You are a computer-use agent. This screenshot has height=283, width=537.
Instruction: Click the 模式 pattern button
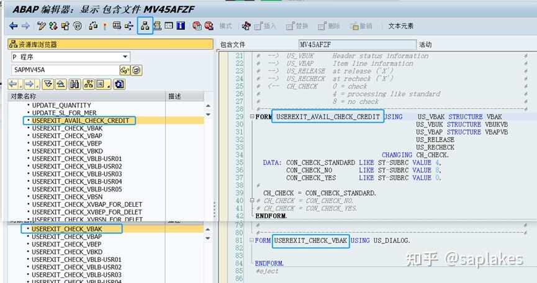click(x=226, y=26)
